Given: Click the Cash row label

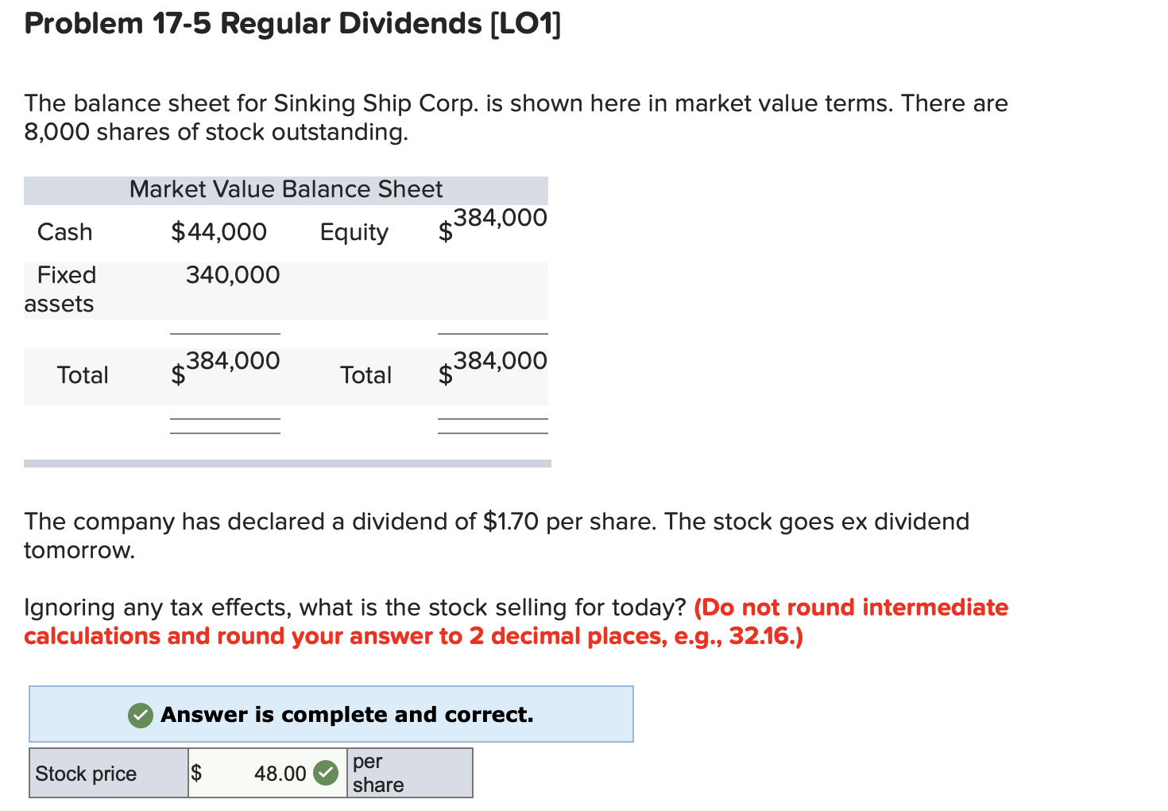Looking at the screenshot, I should coord(65,231).
